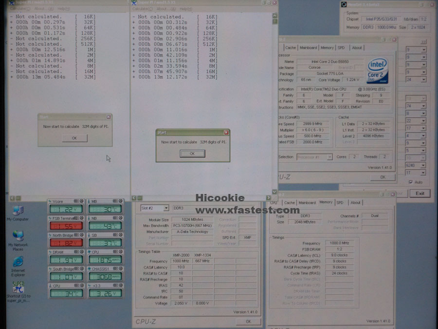Open the settings icon on the North Bridge gadget
The height and width of the screenshot is (329, 438).
(76, 235)
